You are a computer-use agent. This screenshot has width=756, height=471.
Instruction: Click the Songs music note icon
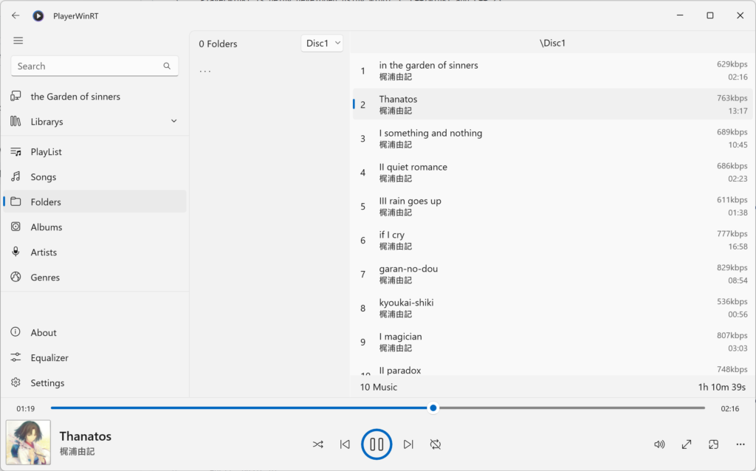point(16,176)
